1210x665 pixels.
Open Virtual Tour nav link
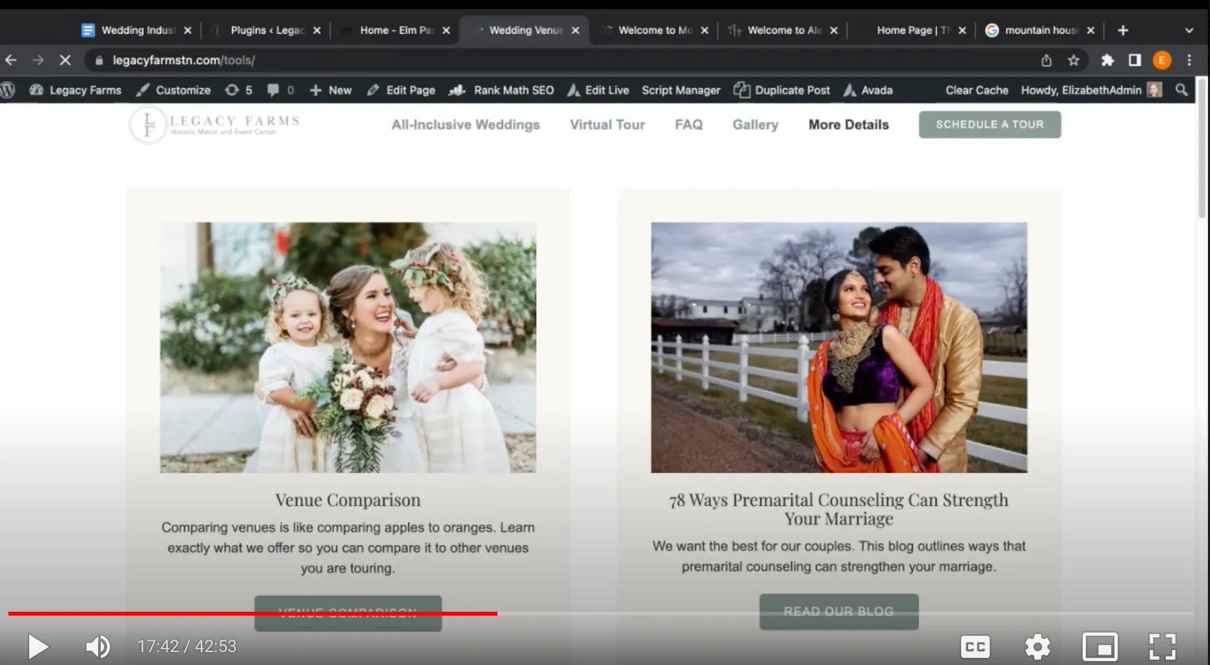tap(607, 125)
